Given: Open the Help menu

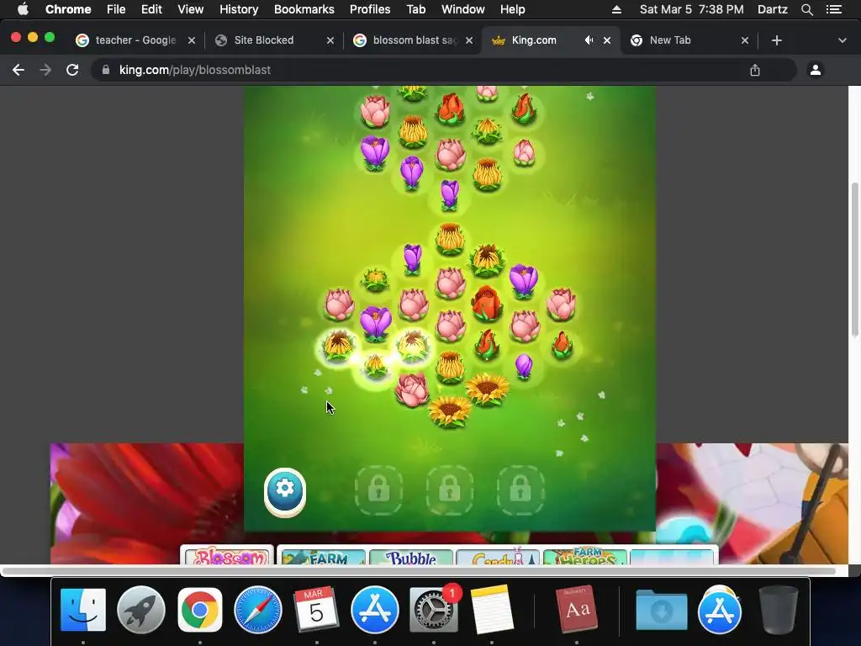Looking at the screenshot, I should (512, 9).
